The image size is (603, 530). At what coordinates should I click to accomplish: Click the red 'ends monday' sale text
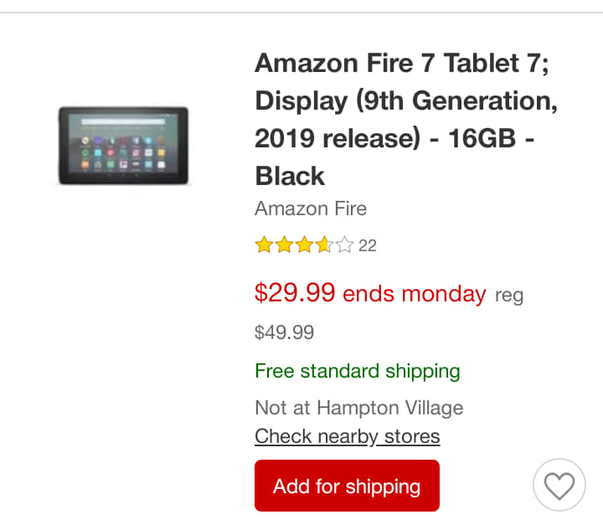click(x=415, y=294)
